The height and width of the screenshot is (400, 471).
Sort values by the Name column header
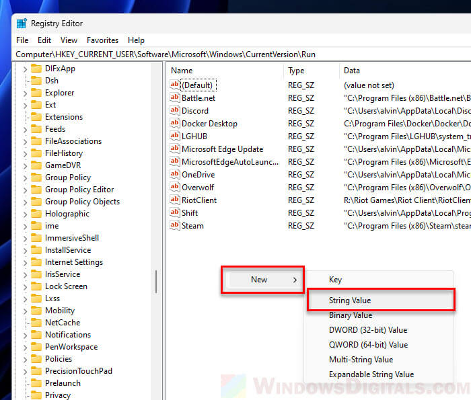point(225,71)
